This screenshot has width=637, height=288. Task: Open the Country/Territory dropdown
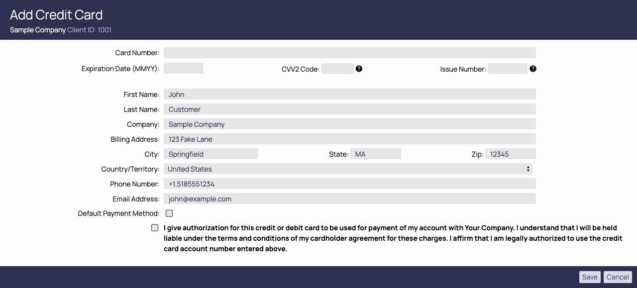pyautogui.click(x=348, y=169)
